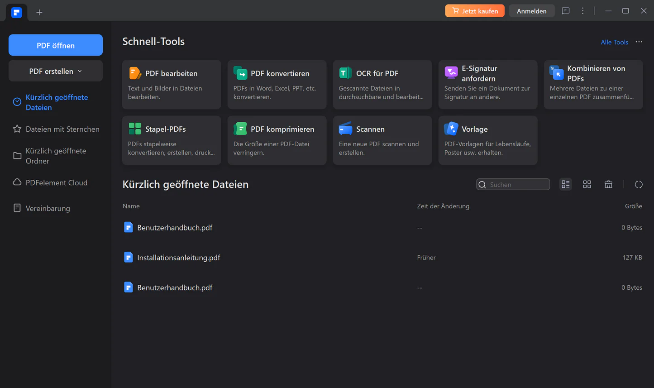
Task: Click the PDFelement home logo tab
Action: point(17,12)
